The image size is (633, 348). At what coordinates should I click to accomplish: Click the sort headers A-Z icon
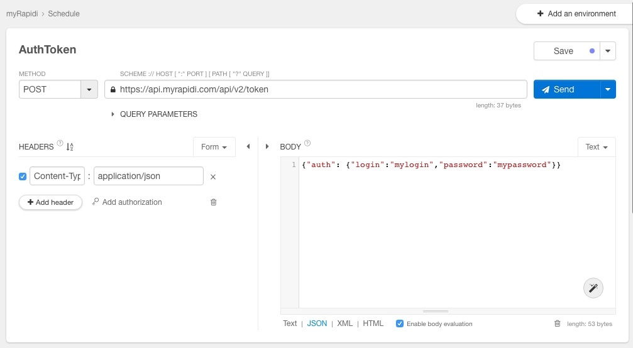[70, 147]
